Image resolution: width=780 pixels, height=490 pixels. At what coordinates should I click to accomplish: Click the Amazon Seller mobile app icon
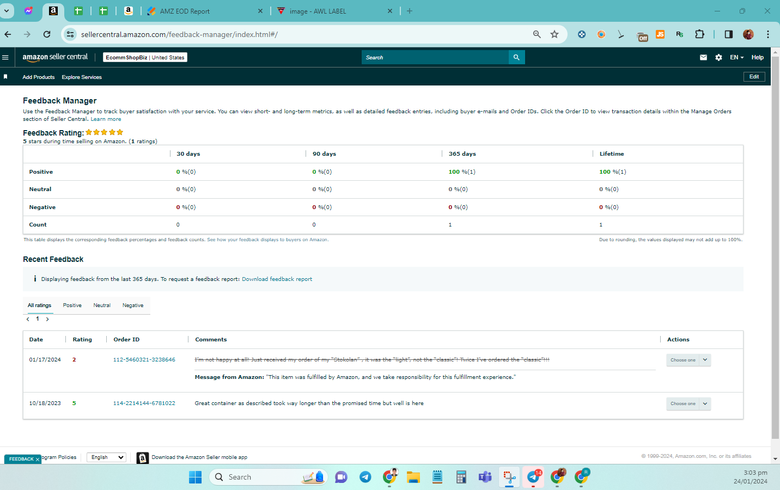142,458
